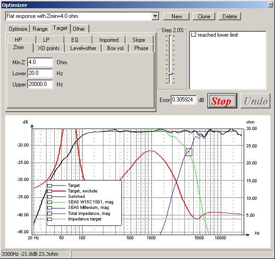Switch to the Optimize tab
Image resolution: width=275 pixels, height=259 pixels.
click(x=18, y=29)
